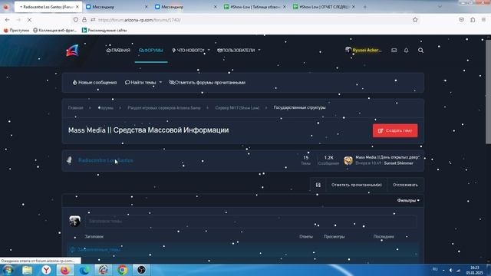Image resolution: width=491 pixels, height=276 pixels.
Task: Open the forum logo home link
Action: (72, 51)
